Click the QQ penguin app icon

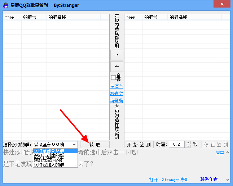point(6,5)
